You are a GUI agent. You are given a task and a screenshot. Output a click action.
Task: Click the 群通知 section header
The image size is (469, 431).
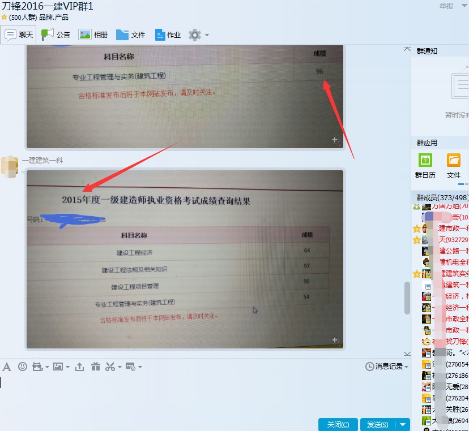(427, 51)
